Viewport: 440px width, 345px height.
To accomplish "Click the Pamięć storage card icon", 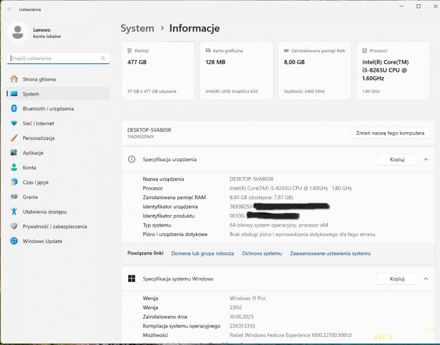I will pos(130,50).
